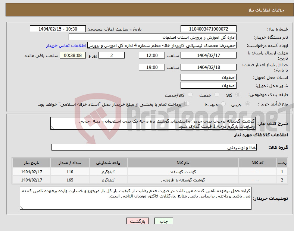Click the کد کالا column header

pyautogui.click(x=258, y=163)
